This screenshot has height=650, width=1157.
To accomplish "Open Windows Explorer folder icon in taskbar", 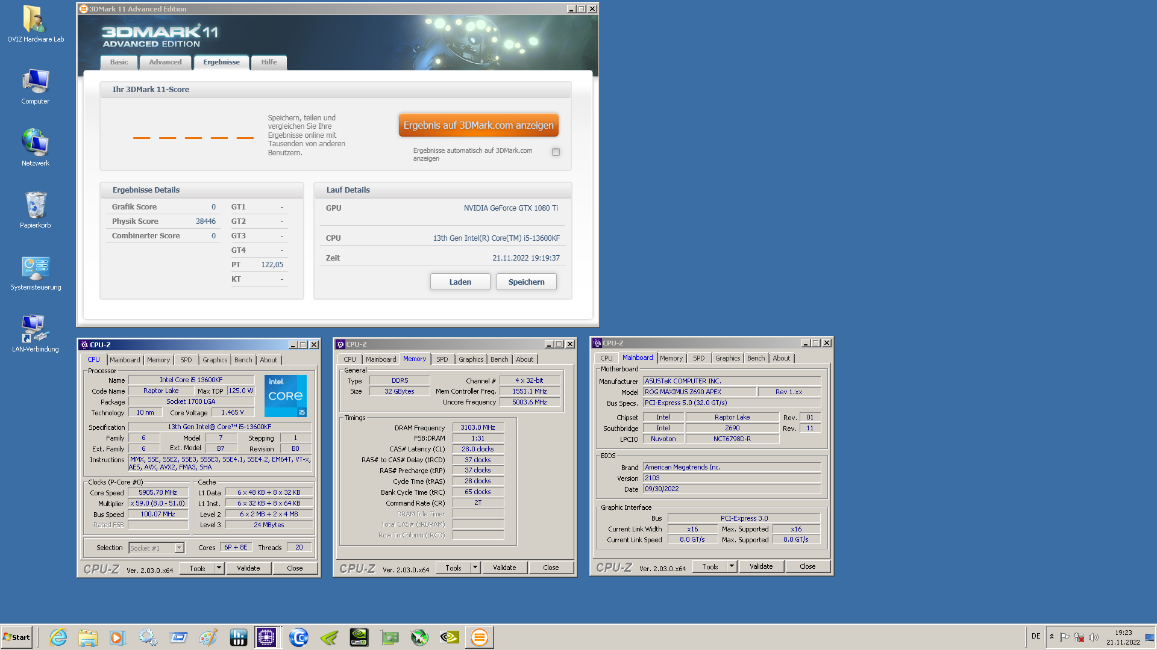I will pyautogui.click(x=88, y=637).
